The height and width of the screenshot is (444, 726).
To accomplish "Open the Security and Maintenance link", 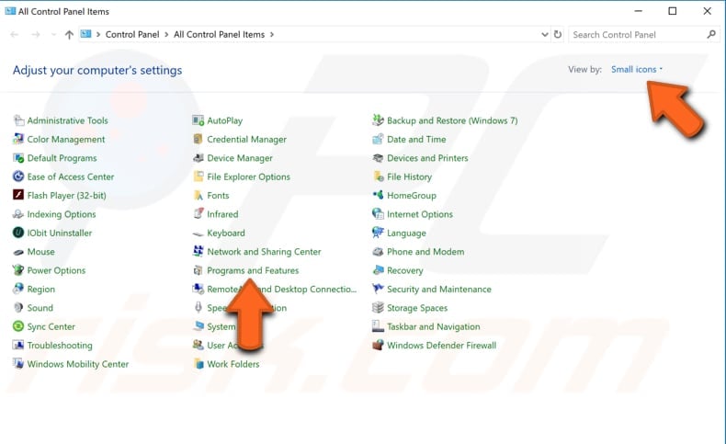I will click(439, 289).
